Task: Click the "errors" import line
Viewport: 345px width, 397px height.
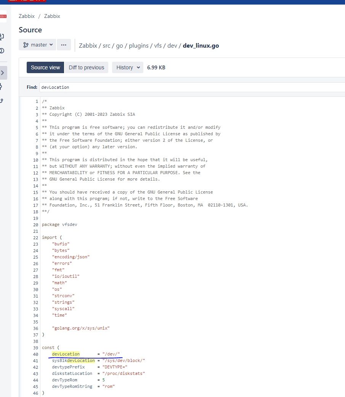Action: pos(62,263)
